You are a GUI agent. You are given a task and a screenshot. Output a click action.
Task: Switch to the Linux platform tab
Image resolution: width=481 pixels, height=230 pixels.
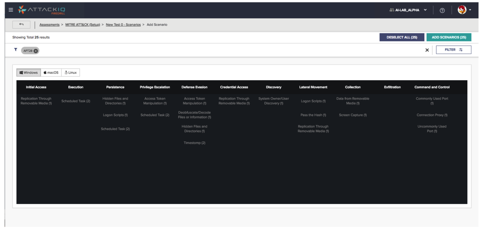click(71, 72)
